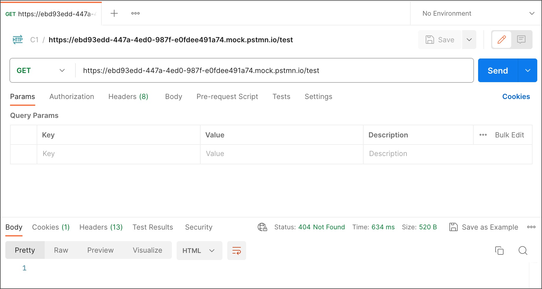The image size is (542, 289).
Task: Open the Send button dropdown arrow
Action: [x=528, y=70]
